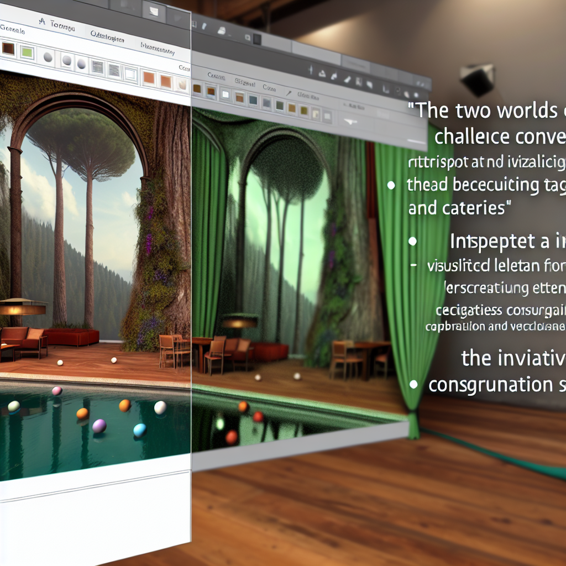The width and height of the screenshot is (566, 566).
Task: Choose the first grid texture icon
Action: pyautogui.click(x=97, y=67)
